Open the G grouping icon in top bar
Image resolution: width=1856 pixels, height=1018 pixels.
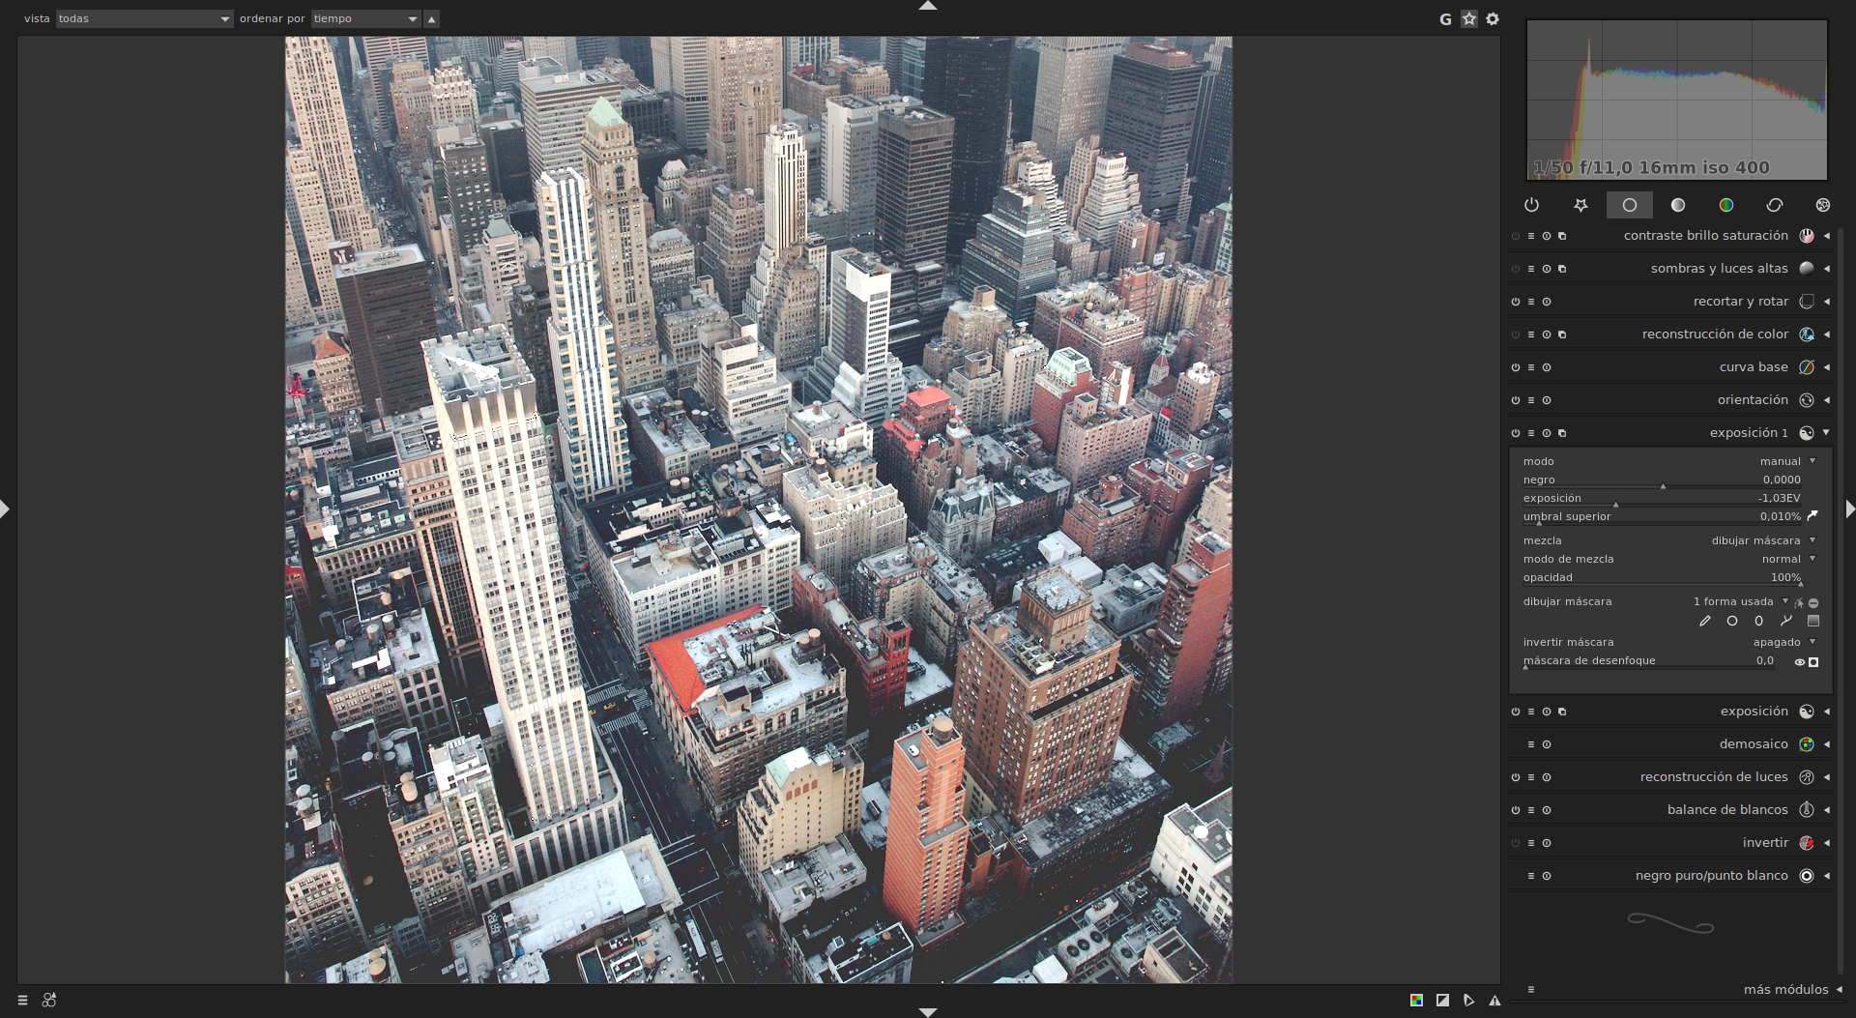coord(1445,19)
